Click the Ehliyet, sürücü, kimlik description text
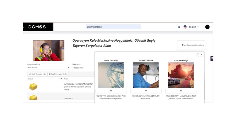Image resolution: width=230 pixels, height=129 pixels. pos(146,97)
